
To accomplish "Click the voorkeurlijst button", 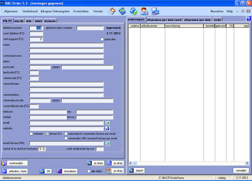I will pos(15,163).
